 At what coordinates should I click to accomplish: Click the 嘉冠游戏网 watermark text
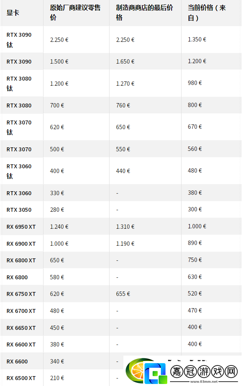pyautogui.click(x=204, y=371)
